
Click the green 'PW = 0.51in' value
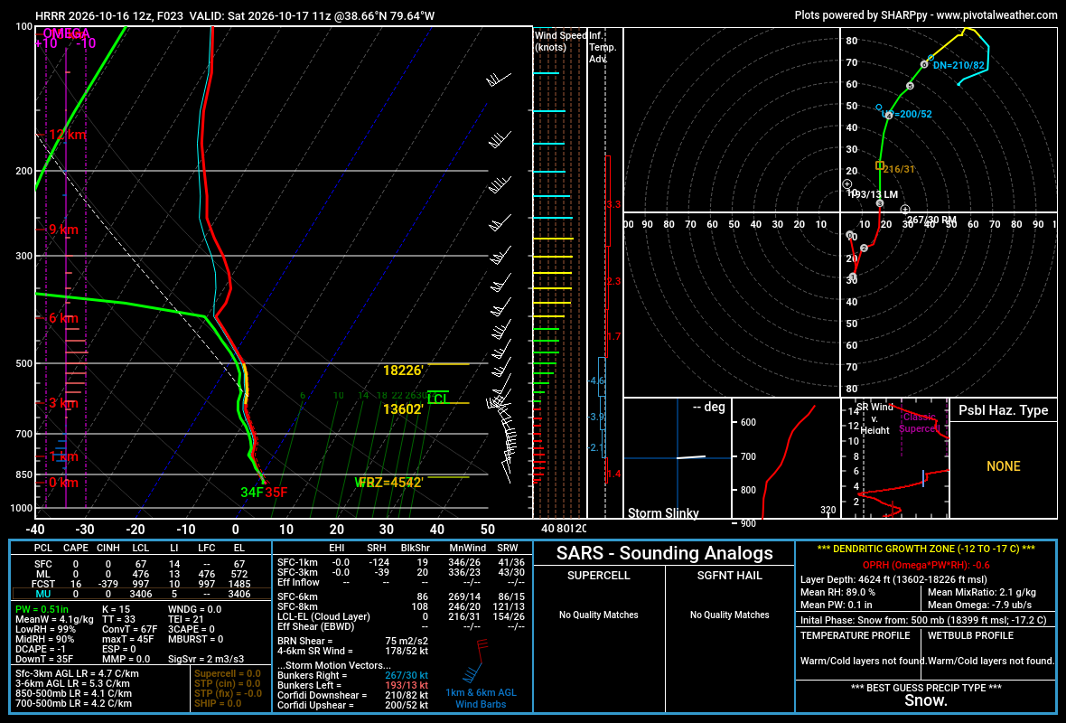tap(42, 609)
